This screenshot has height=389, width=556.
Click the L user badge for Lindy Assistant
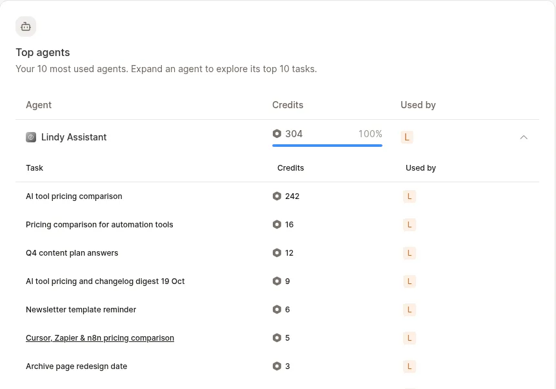[x=407, y=137]
